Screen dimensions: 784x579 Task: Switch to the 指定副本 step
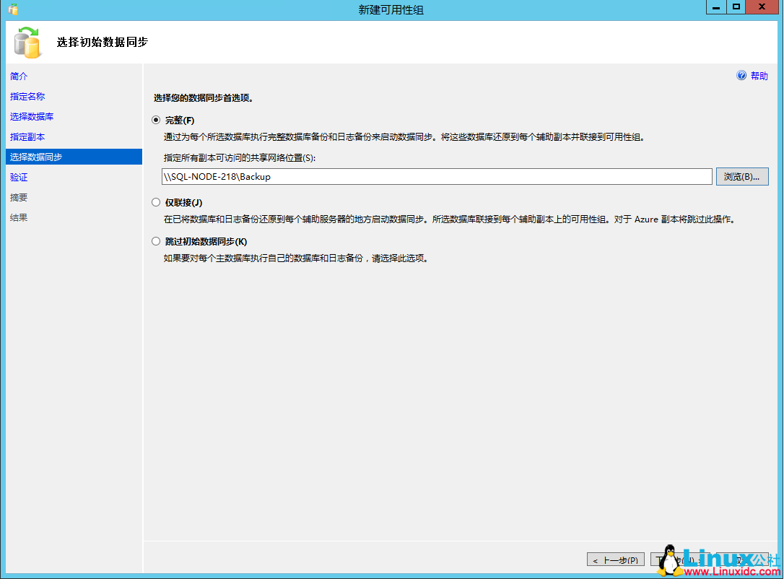point(27,136)
